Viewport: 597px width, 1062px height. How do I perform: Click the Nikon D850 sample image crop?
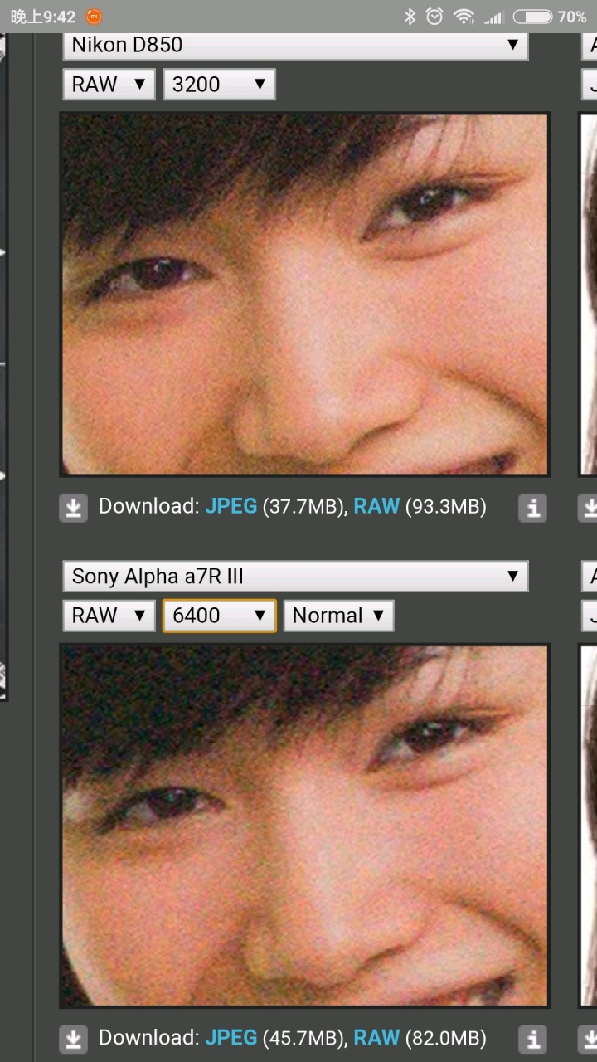[304, 295]
